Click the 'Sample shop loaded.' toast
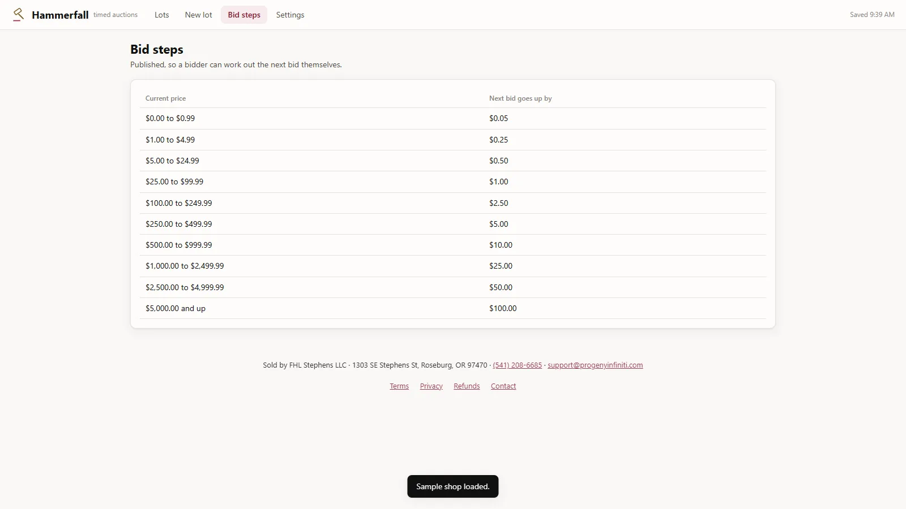 (x=453, y=486)
